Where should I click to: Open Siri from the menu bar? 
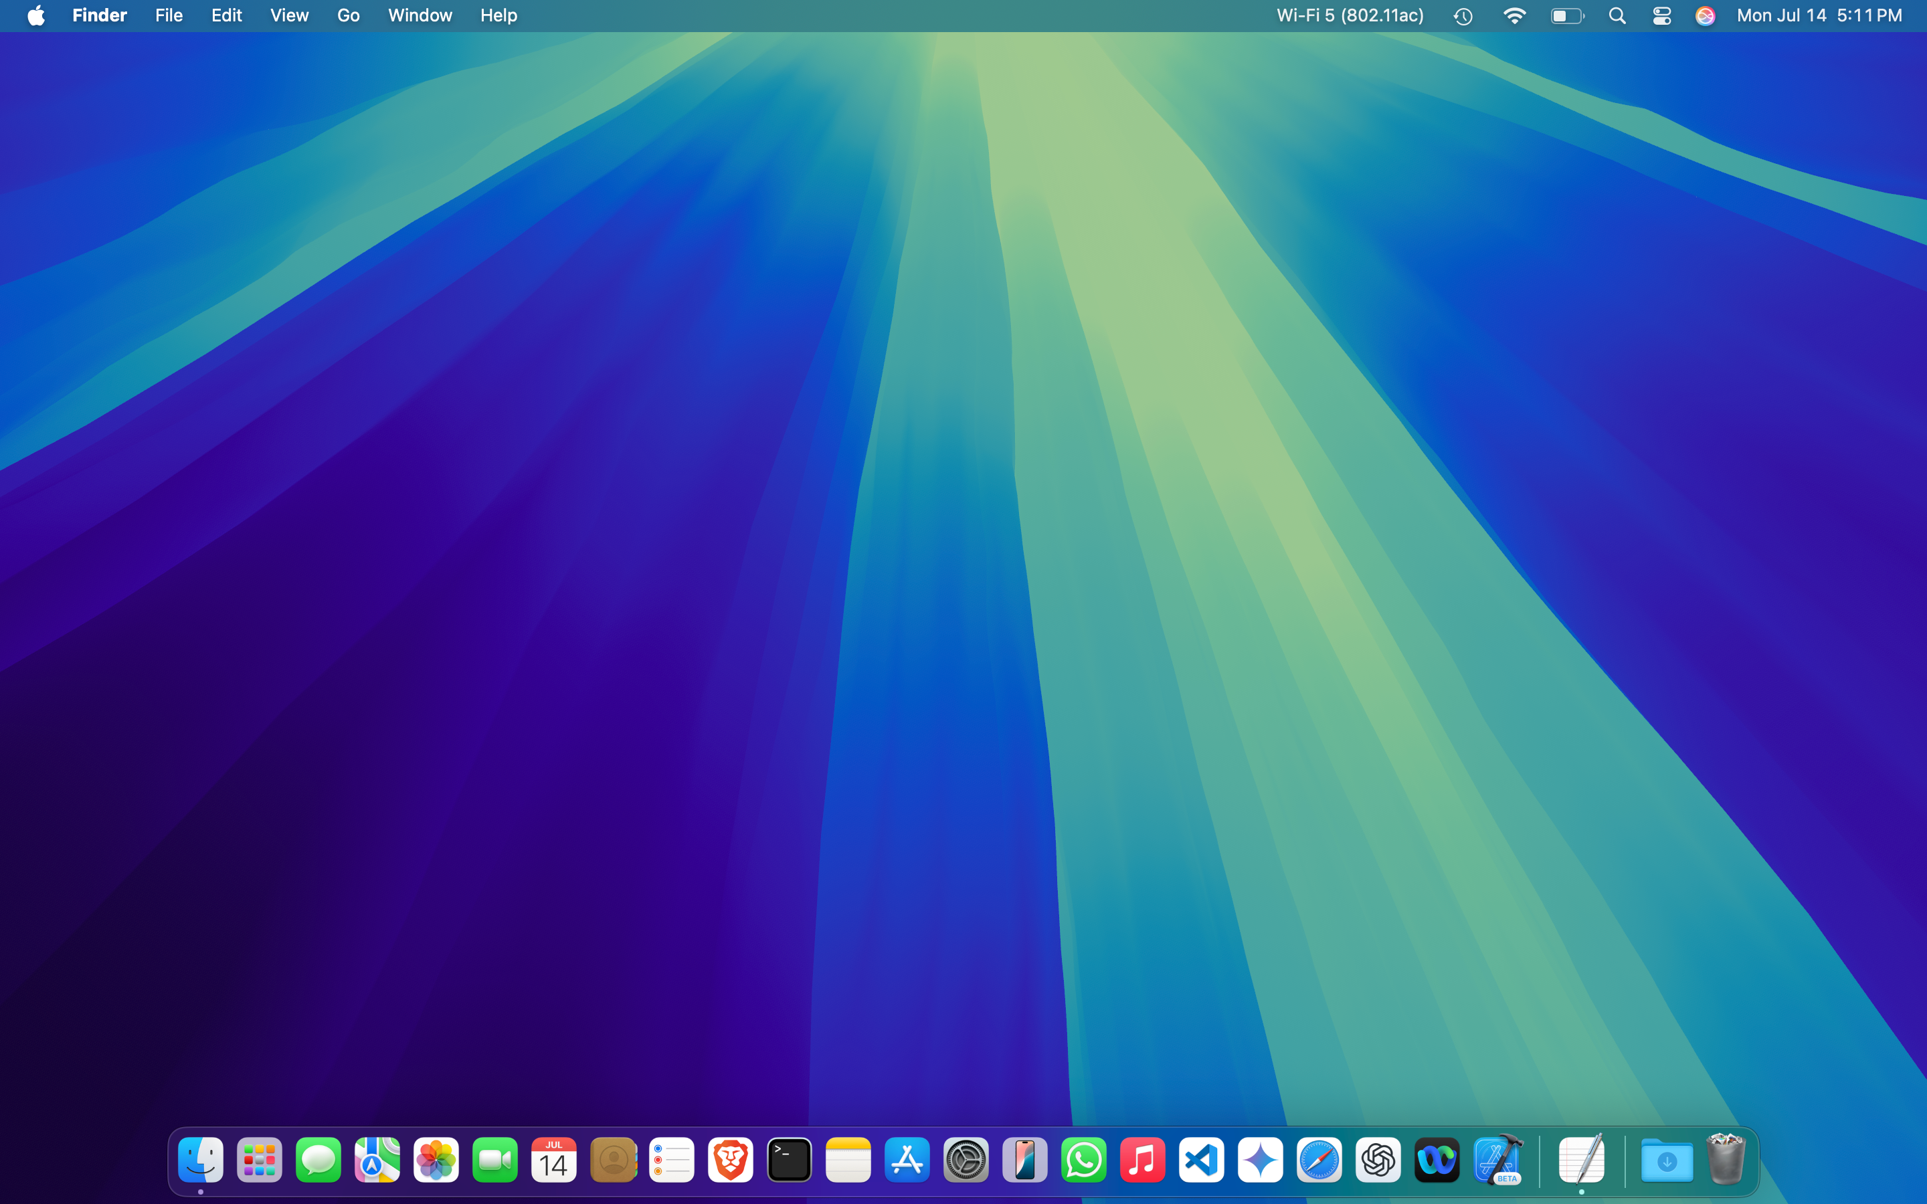pos(1705,16)
